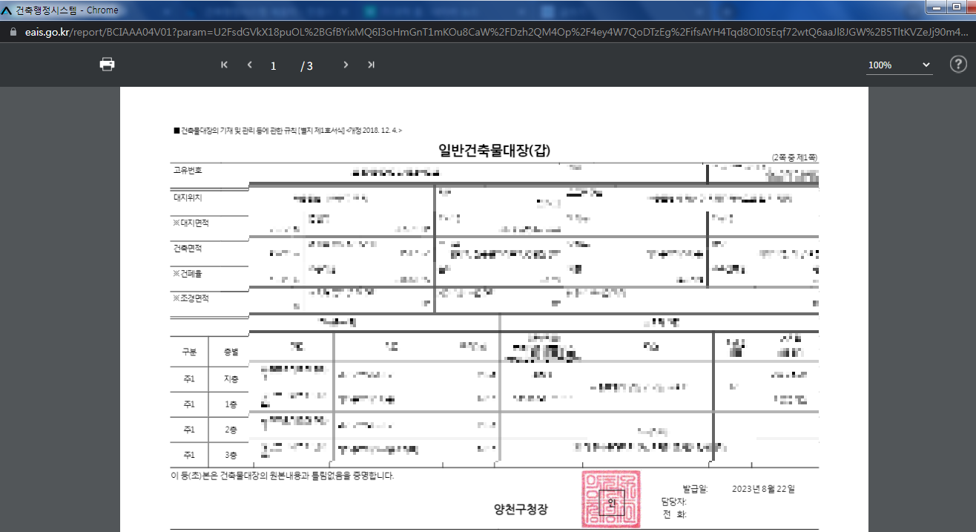The width and height of the screenshot is (976, 532).
Task: Click the 2층 floor cell
Action: [231, 430]
